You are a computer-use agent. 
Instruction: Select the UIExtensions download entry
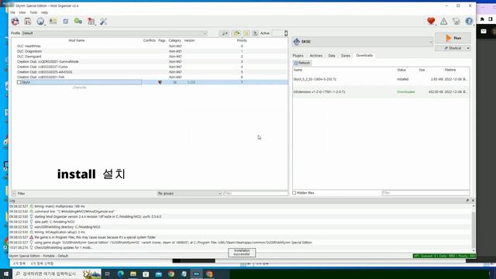(381, 92)
